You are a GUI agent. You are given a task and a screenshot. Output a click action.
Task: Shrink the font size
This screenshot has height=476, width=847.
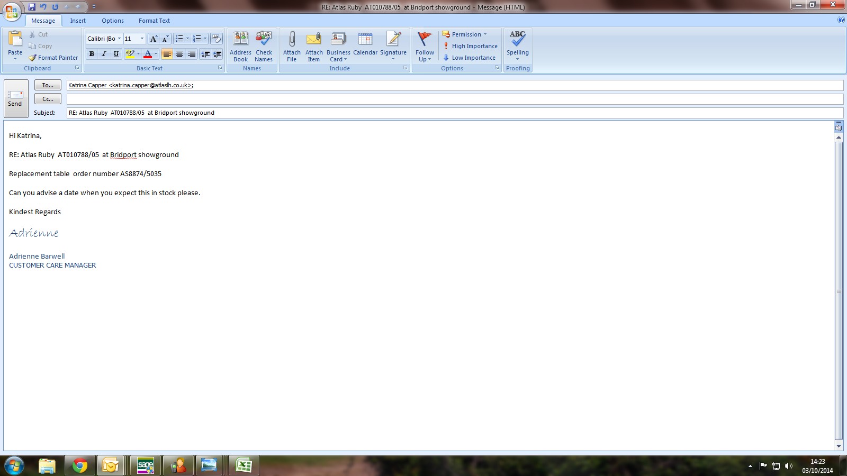[165, 39]
